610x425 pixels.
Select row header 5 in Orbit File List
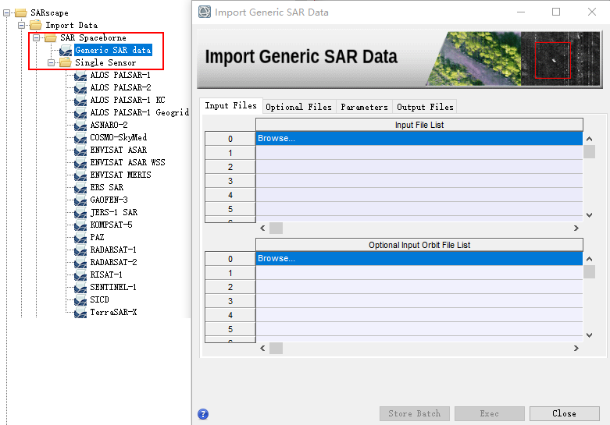(x=230, y=329)
